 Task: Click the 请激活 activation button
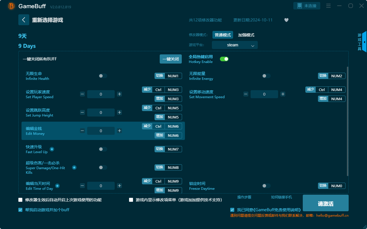click(325, 203)
